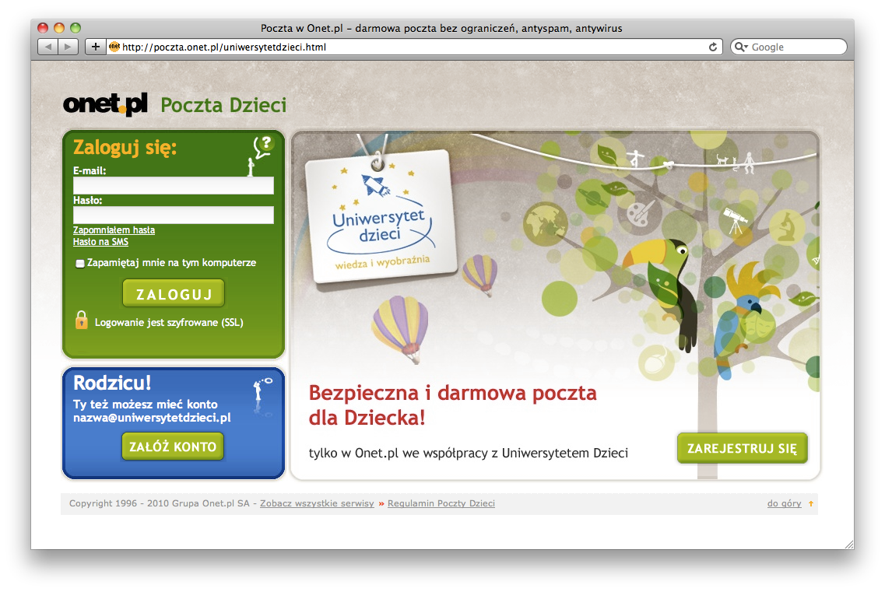885x592 pixels.
Task: Click the site favicon in address bar
Action: [114, 47]
